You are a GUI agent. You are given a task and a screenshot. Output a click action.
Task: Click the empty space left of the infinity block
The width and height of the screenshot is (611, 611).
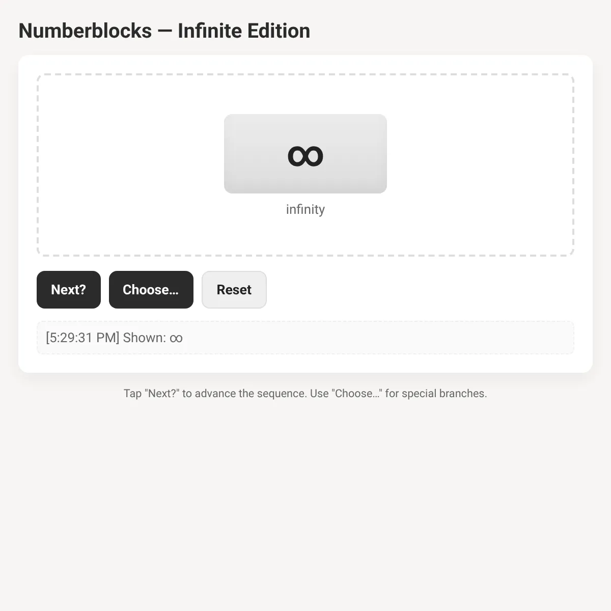click(x=130, y=154)
